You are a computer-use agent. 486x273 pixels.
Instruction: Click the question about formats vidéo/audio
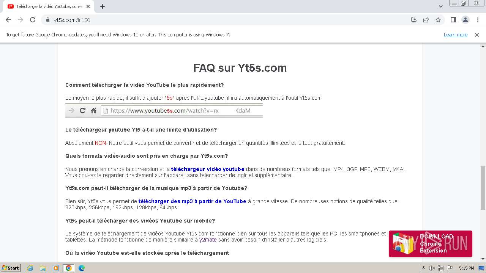point(147,156)
